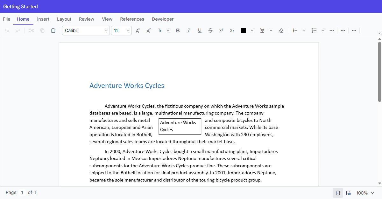Click the word 'Importadores' in 'plant, Importadores'

[264, 151]
